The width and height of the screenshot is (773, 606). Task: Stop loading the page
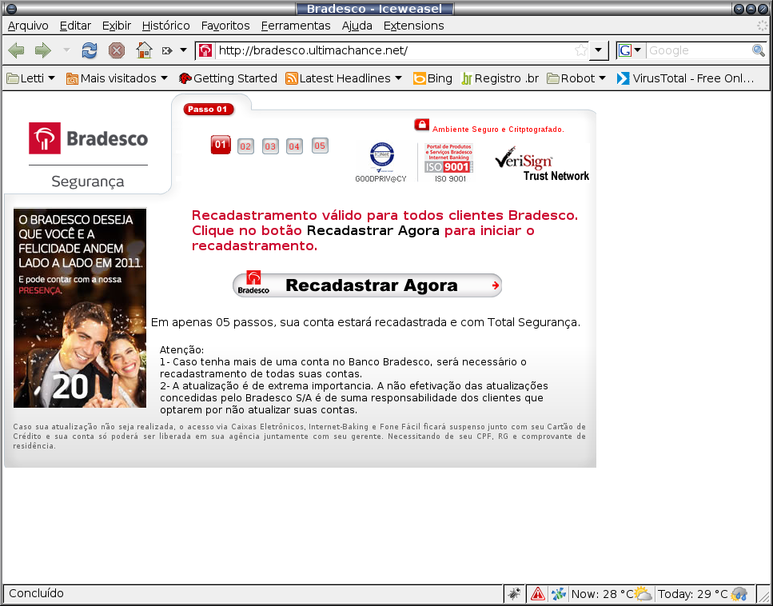tap(117, 50)
